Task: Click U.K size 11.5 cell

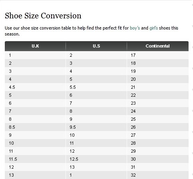Action: click(x=35, y=159)
